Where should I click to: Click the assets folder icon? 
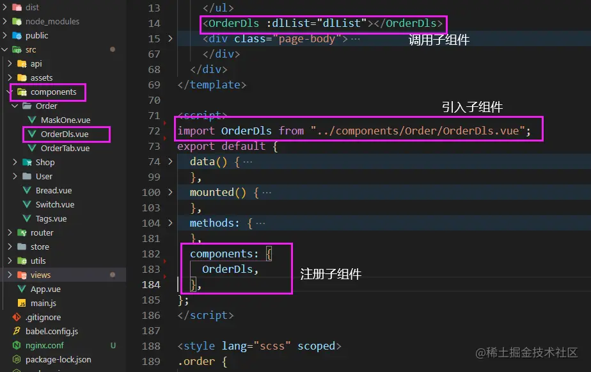coord(22,77)
